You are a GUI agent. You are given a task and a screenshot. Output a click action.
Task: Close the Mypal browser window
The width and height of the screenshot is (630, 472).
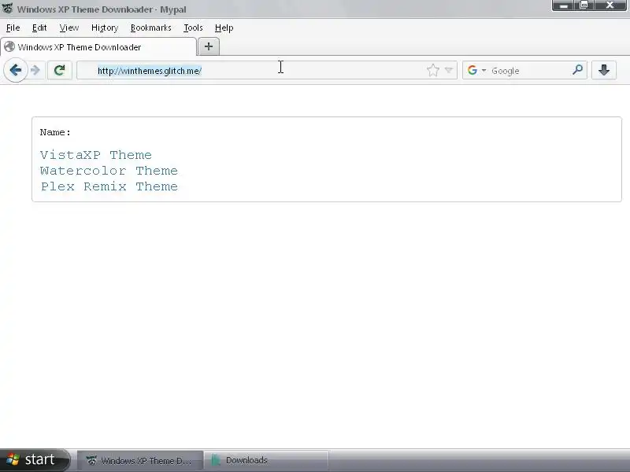(610, 6)
